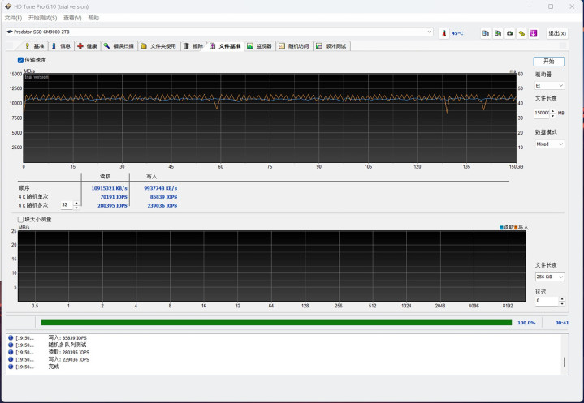
Task: Open the 开始测试 menu
Action: tap(42, 17)
